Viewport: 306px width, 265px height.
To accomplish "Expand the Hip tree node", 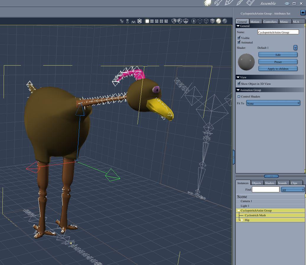I will pyautogui.click(x=242, y=220).
